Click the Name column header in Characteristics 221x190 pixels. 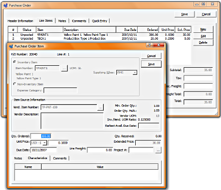coord(28,167)
